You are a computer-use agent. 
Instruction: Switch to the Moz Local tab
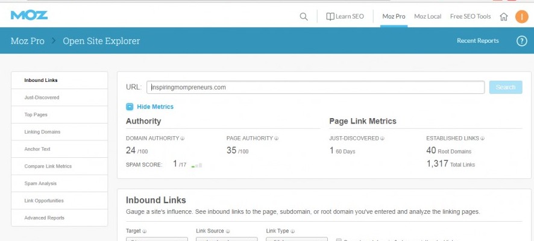point(428,16)
